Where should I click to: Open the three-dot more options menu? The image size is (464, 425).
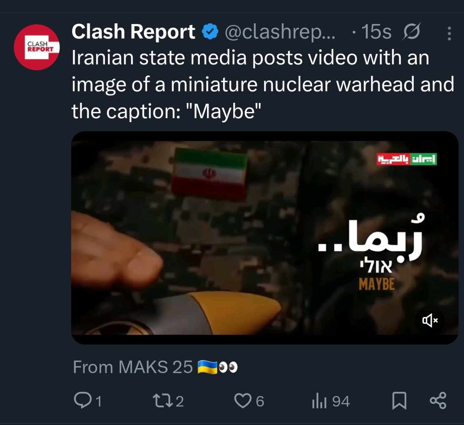[449, 34]
